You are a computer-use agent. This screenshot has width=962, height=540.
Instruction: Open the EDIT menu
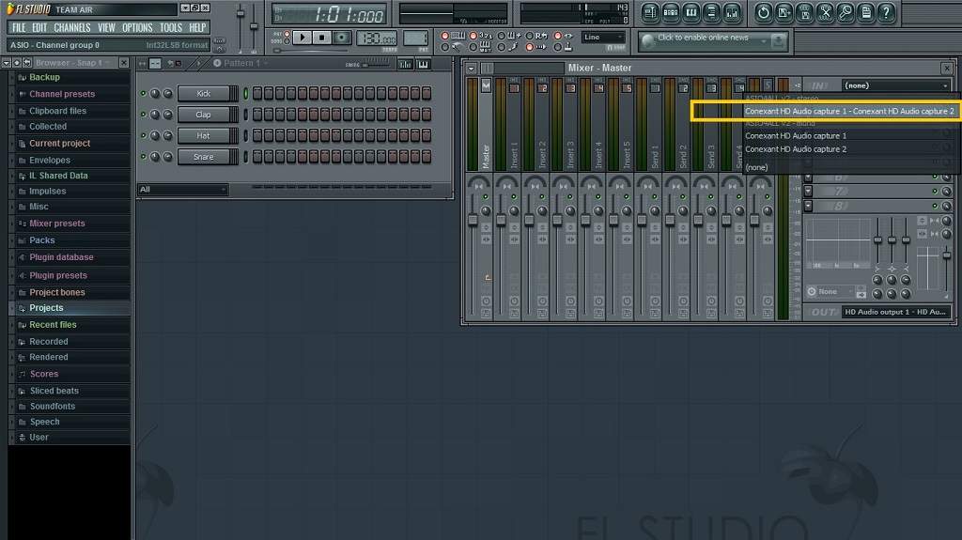coord(39,27)
